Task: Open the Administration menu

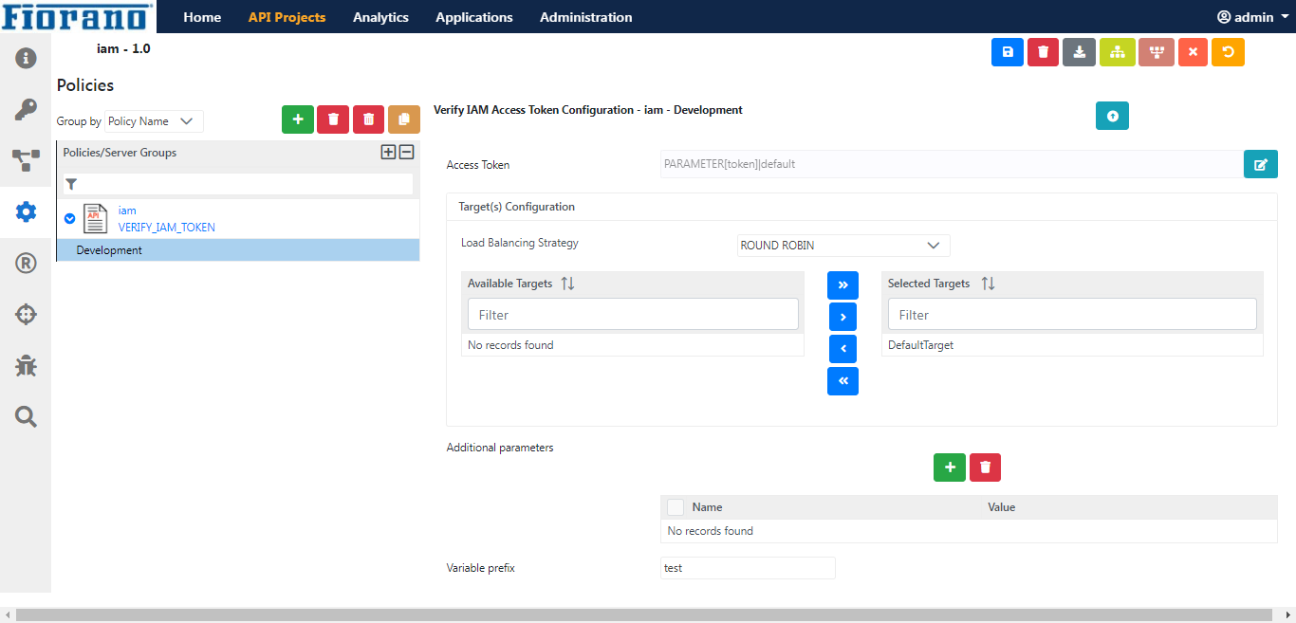Action: coord(585,17)
